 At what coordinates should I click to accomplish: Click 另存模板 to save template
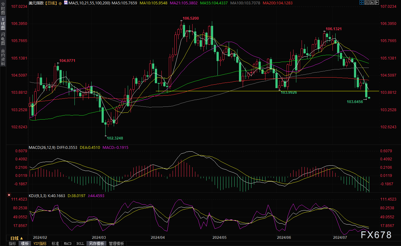(96, 244)
